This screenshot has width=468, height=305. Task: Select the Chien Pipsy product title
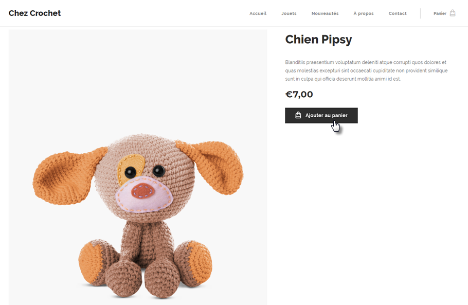pos(318,40)
